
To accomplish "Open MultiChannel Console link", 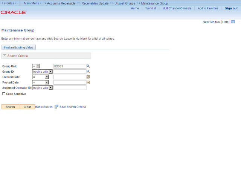I will (x=177, y=8).
